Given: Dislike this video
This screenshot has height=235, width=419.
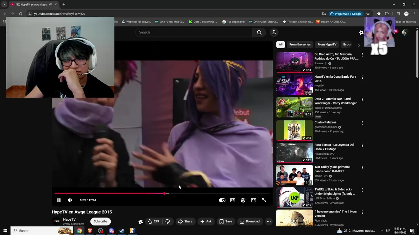Looking at the screenshot, I should click(x=168, y=221).
